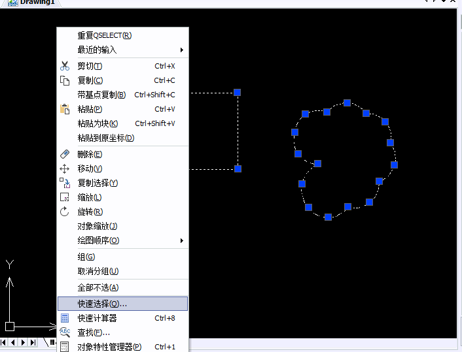This screenshot has width=462, height=352.
Task: Click the Erase (删除) eraser icon
Action: pos(65,154)
